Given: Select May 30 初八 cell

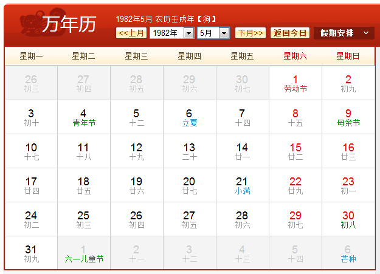Looking at the screenshot, I should tap(348, 219).
